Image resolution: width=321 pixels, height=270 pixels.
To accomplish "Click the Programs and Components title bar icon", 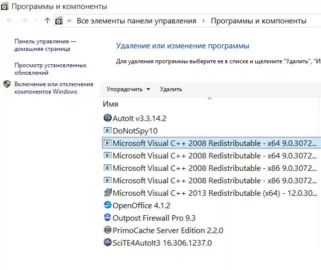I will point(4,6).
